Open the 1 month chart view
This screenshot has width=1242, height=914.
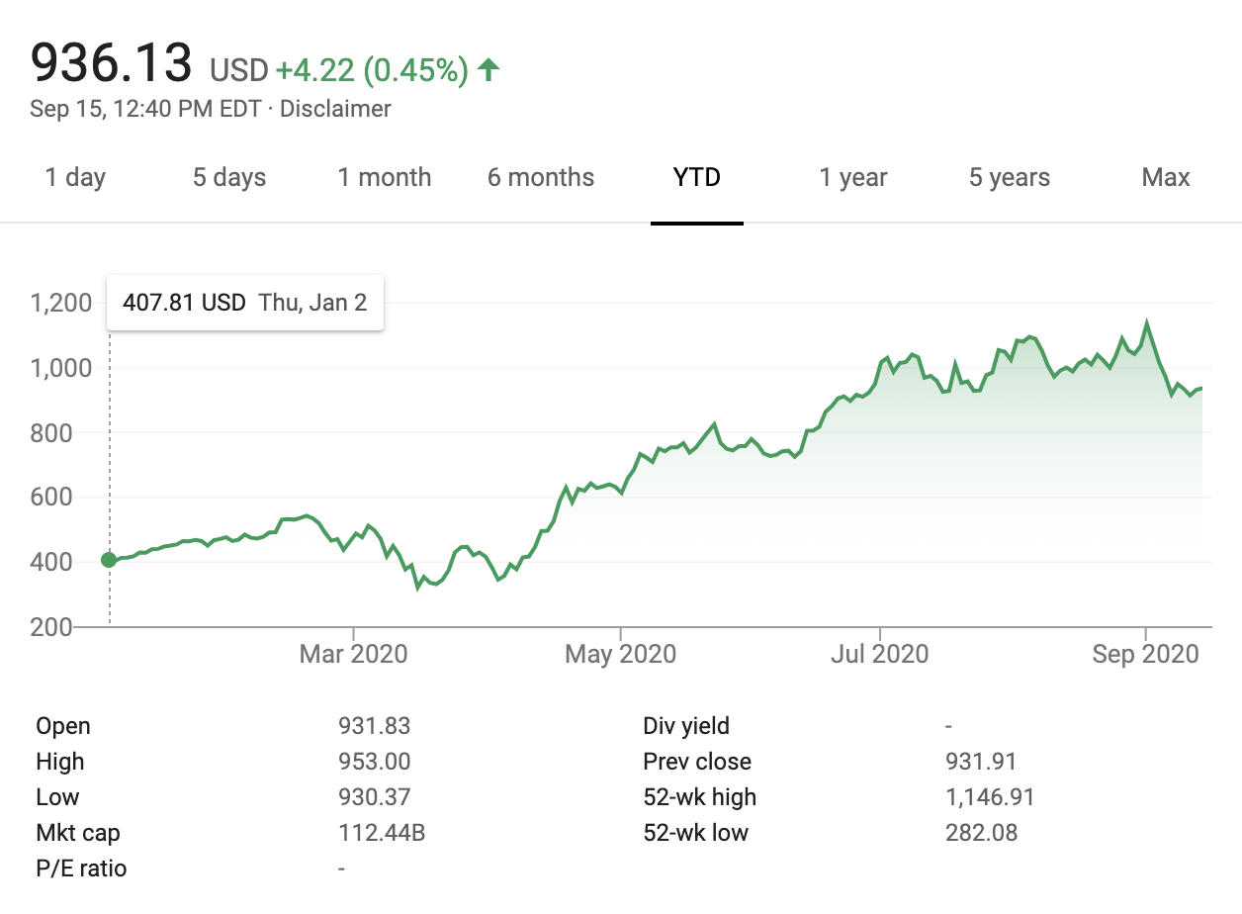[385, 178]
